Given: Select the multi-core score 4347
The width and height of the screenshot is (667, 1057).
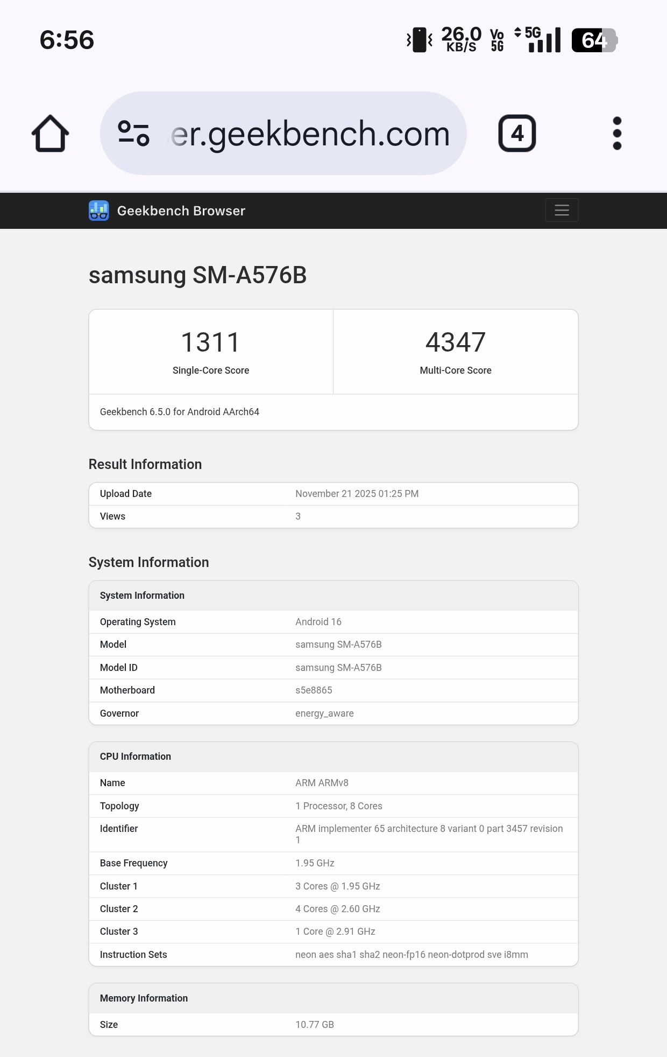Looking at the screenshot, I should point(456,342).
